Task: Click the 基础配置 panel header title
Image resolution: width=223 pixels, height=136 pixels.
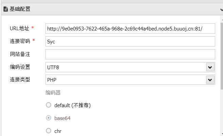Action: click(20, 9)
